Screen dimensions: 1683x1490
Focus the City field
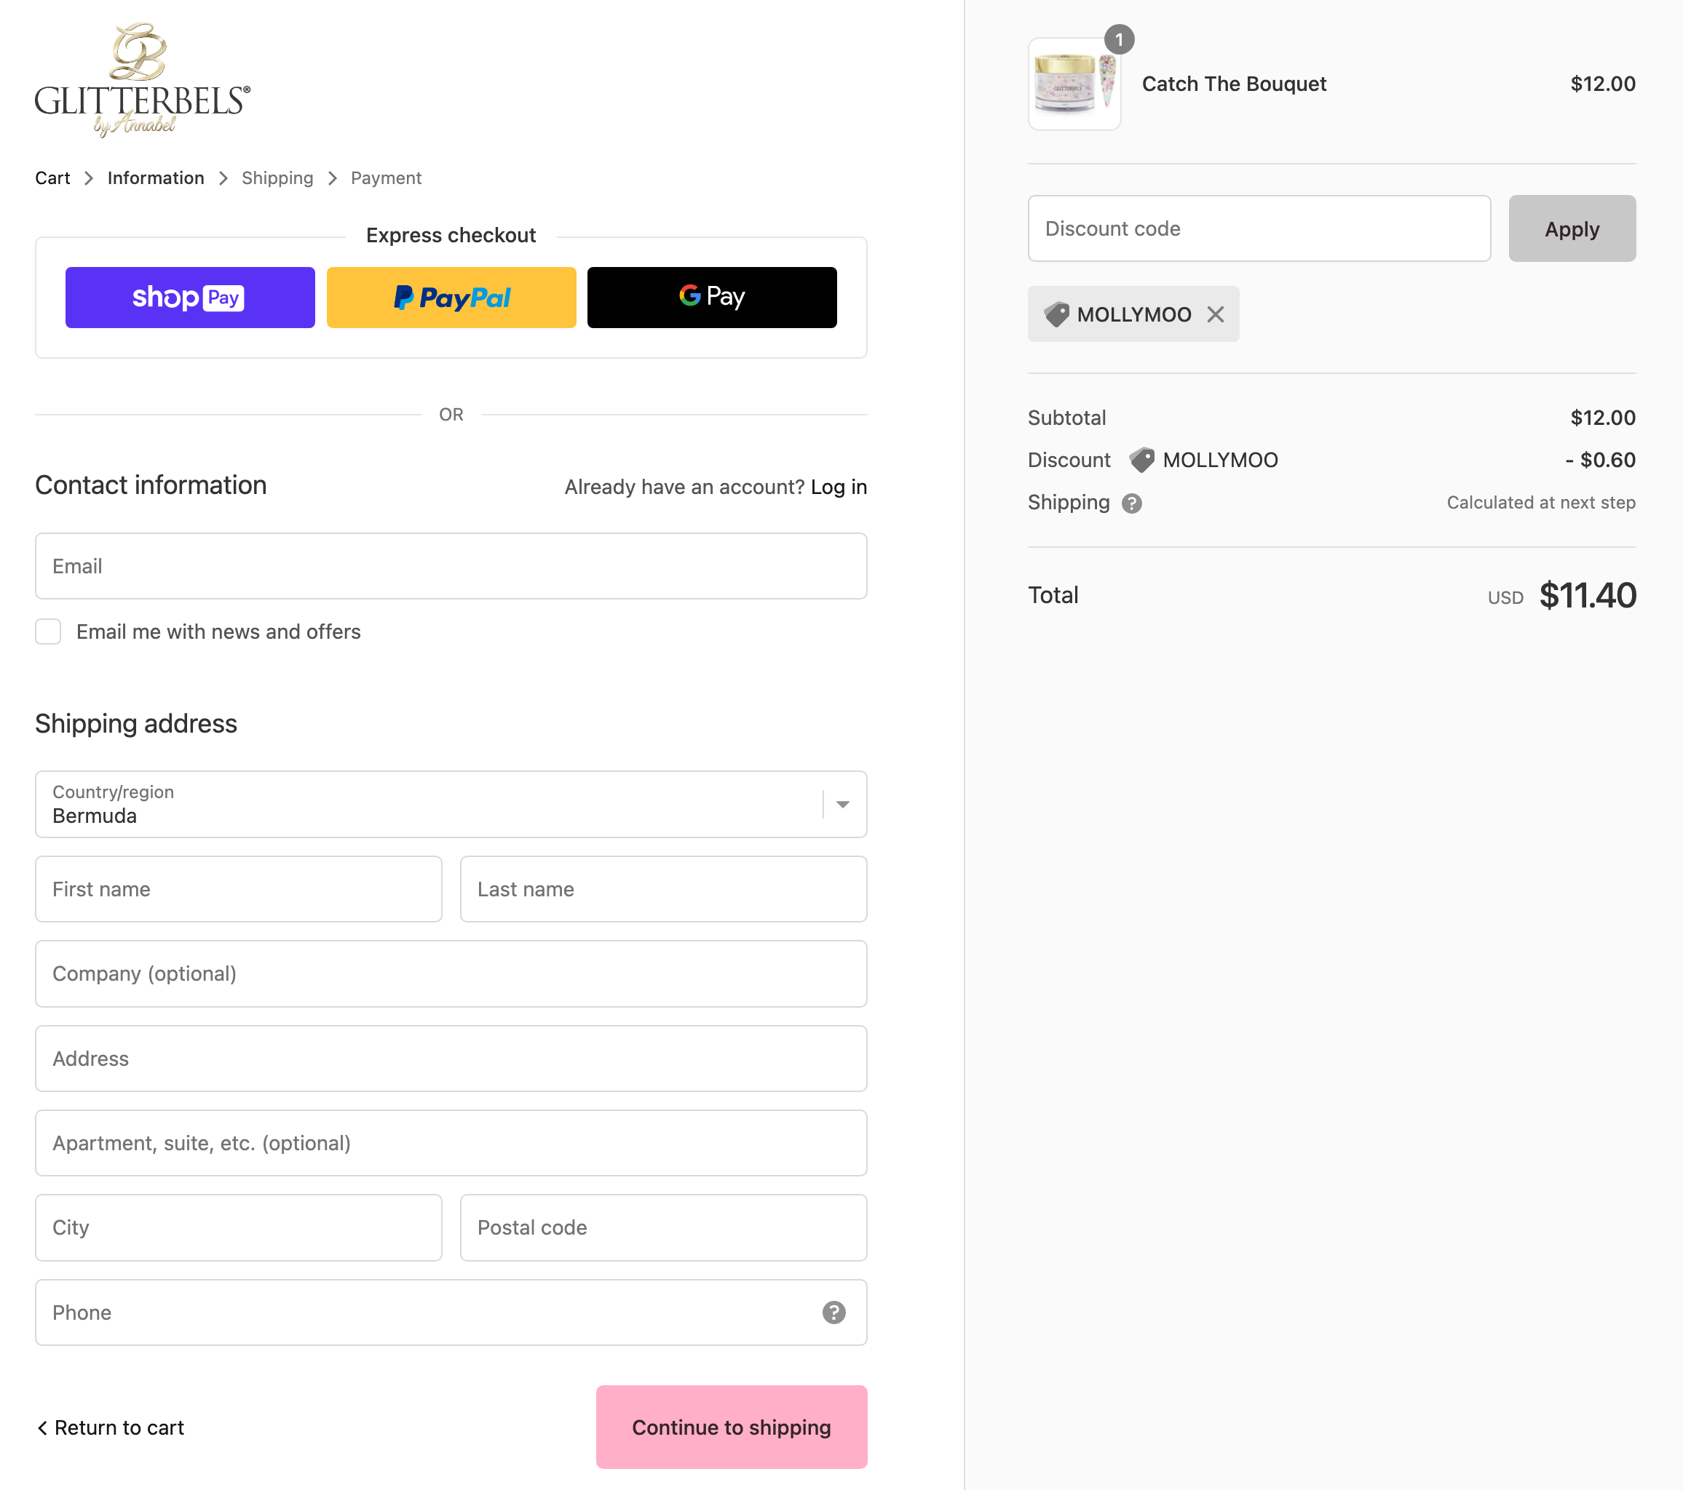[239, 1227]
